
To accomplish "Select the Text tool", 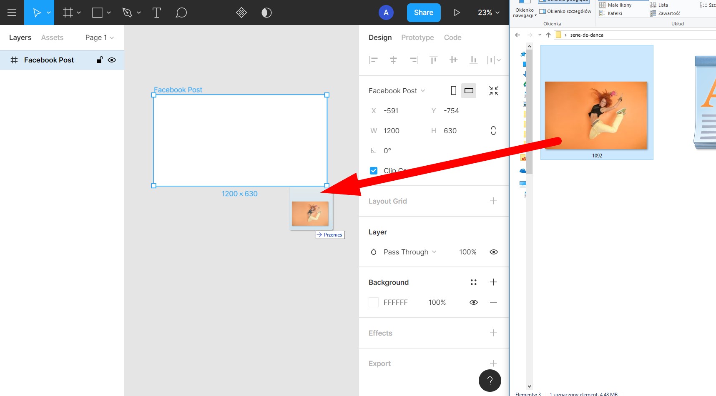I will (x=157, y=12).
